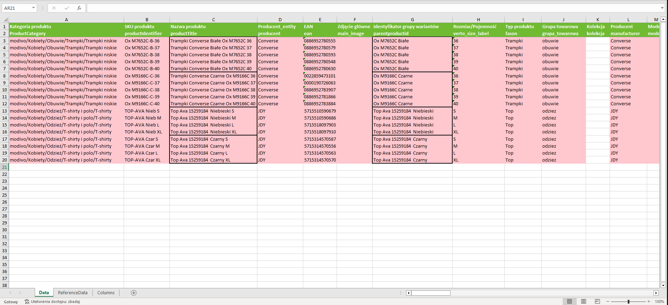Screen dimensions: 668x305
Task: Switch to Page Layout view
Action: click(584, 302)
